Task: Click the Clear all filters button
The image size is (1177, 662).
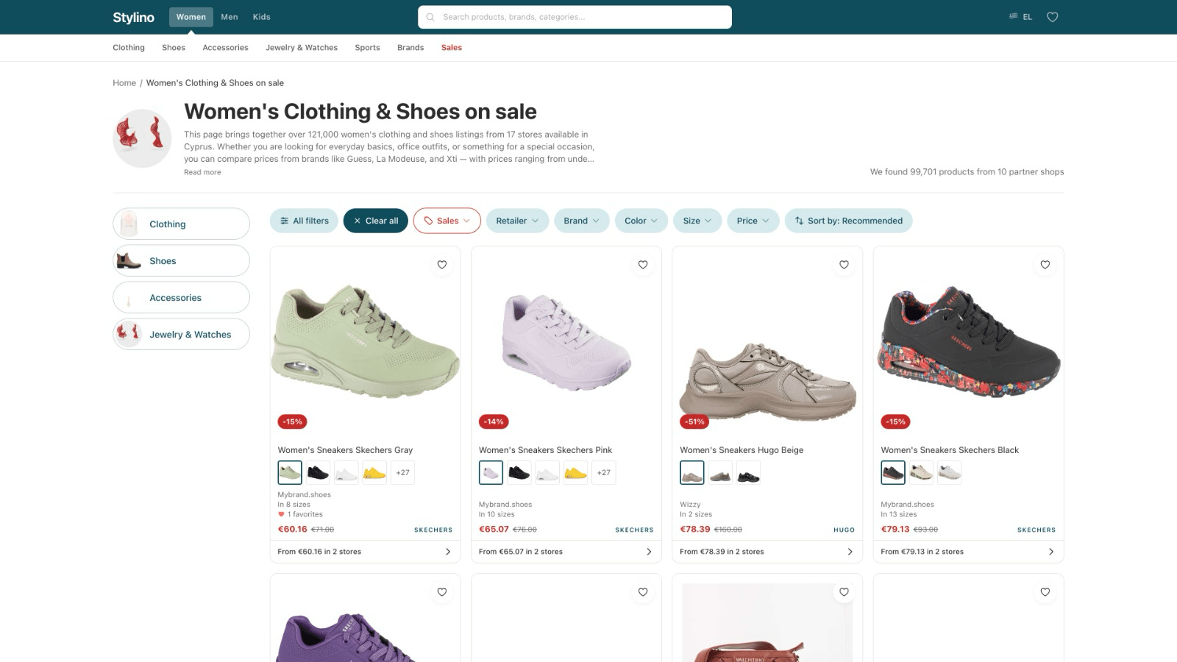Action: pyautogui.click(x=375, y=221)
